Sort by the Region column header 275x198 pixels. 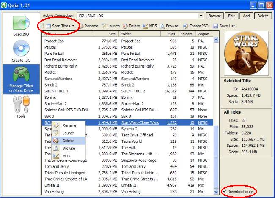click(204, 34)
